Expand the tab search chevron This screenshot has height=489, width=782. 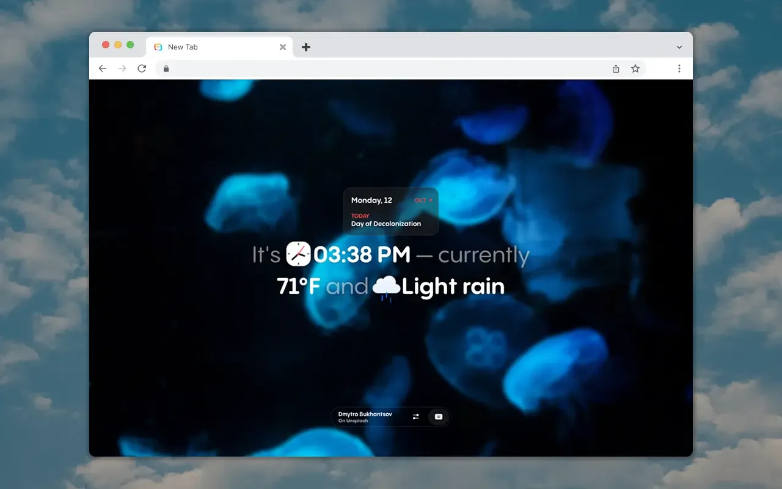coord(679,47)
